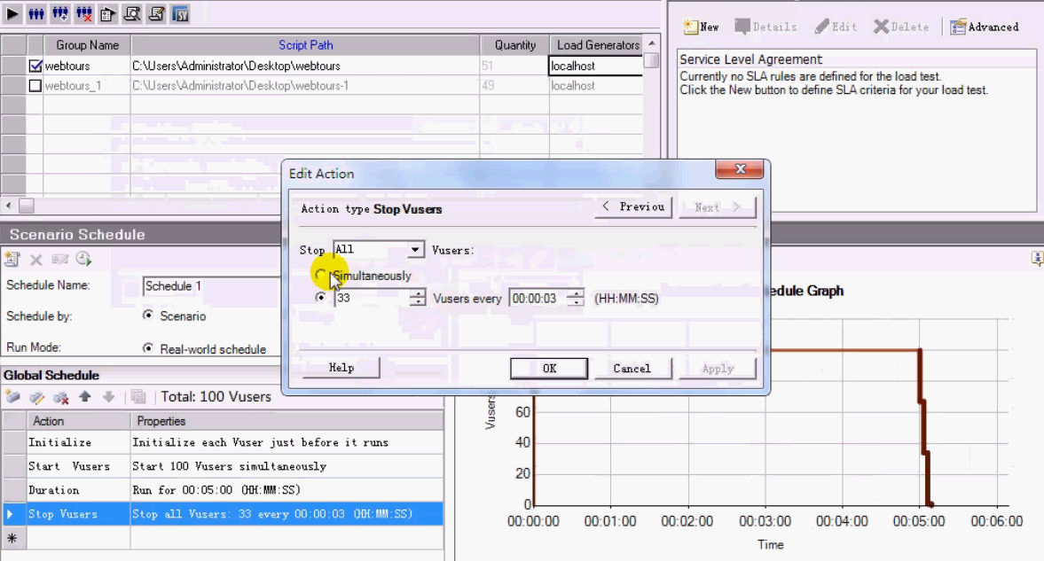This screenshot has width=1044, height=561.
Task: Click the time interval field 00:00:03
Action: [538, 298]
